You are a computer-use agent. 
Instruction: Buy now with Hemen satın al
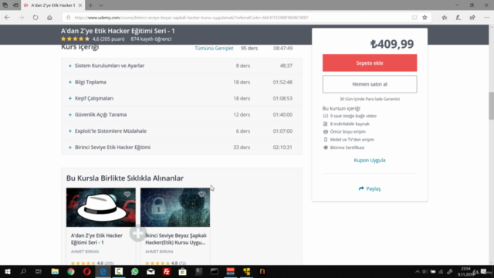pyautogui.click(x=370, y=84)
